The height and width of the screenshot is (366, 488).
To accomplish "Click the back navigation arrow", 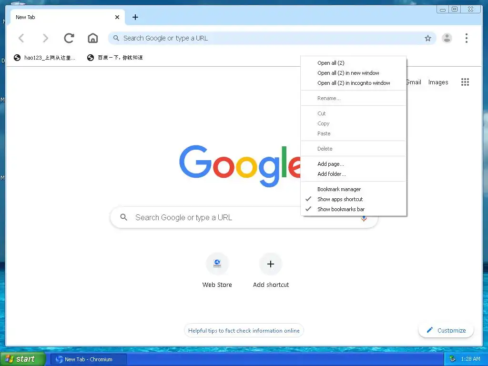I will click(21, 38).
